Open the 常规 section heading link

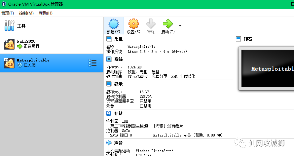(118, 39)
